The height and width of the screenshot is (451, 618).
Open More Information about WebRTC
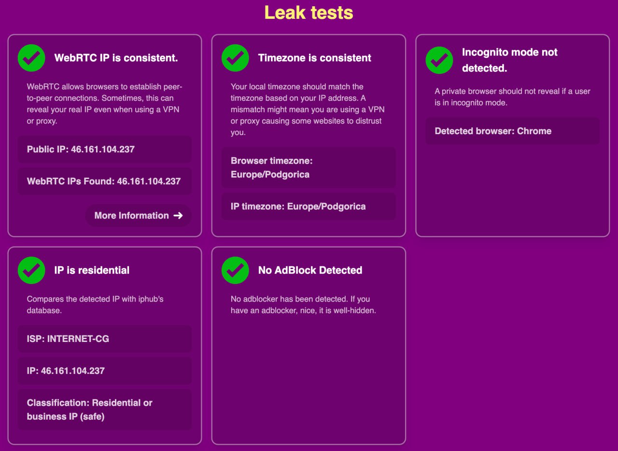[x=138, y=216]
